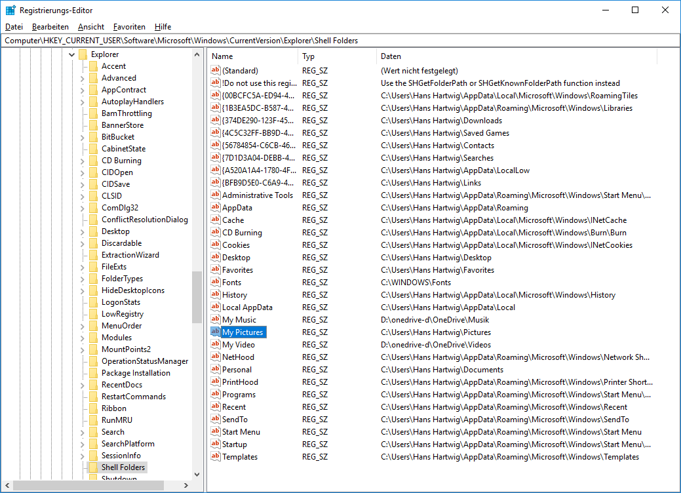Click the string icon of the (Standard) value
The image size is (681, 493).
tap(216, 70)
